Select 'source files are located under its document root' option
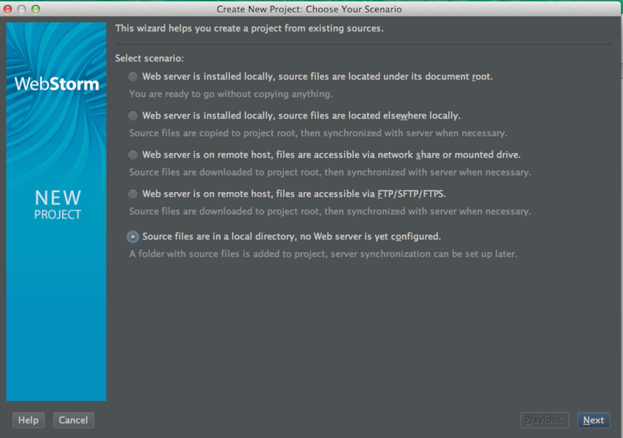The height and width of the screenshot is (438, 623). click(133, 77)
